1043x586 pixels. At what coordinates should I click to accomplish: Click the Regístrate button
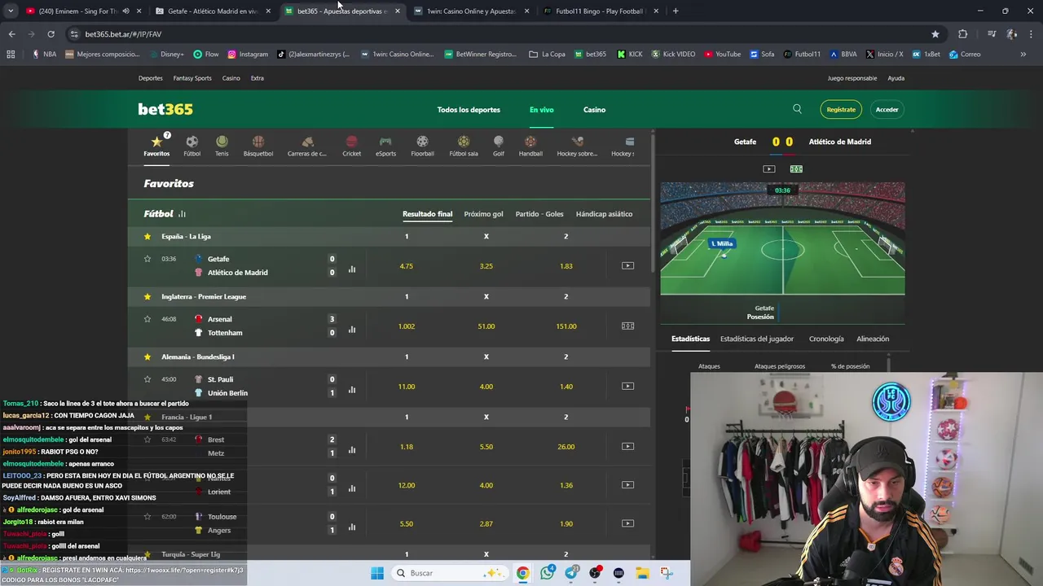click(841, 109)
